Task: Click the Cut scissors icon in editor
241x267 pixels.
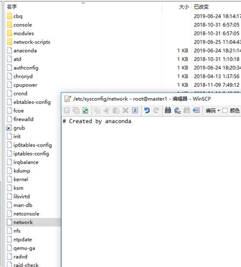Action: (107, 110)
